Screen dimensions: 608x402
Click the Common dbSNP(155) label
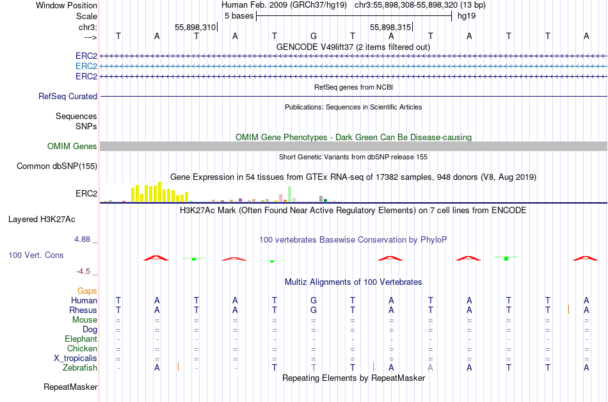57,166
